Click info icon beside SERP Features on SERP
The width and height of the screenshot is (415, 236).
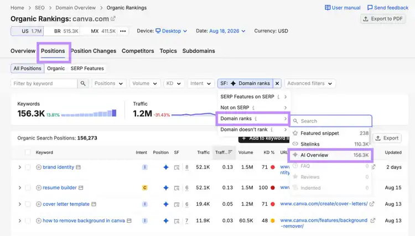click(278, 97)
